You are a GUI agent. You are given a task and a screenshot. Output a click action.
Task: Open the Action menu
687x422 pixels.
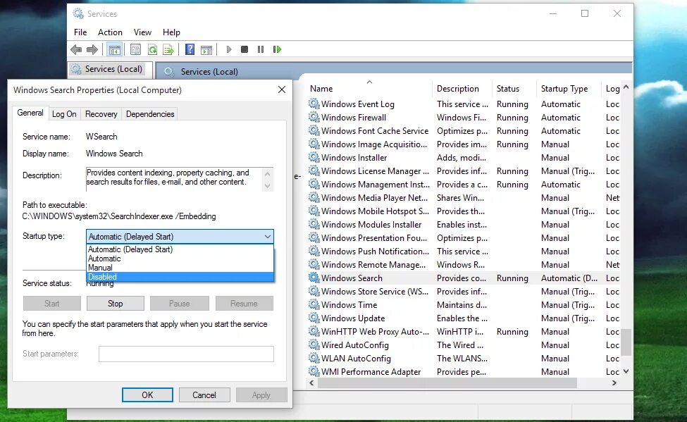(x=110, y=32)
